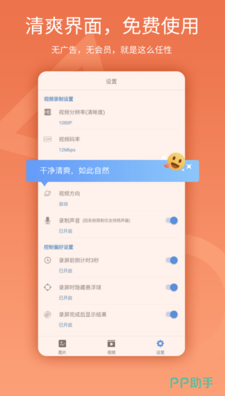Toggle 录屏时隐藏悬浮球 switch off

point(172,287)
